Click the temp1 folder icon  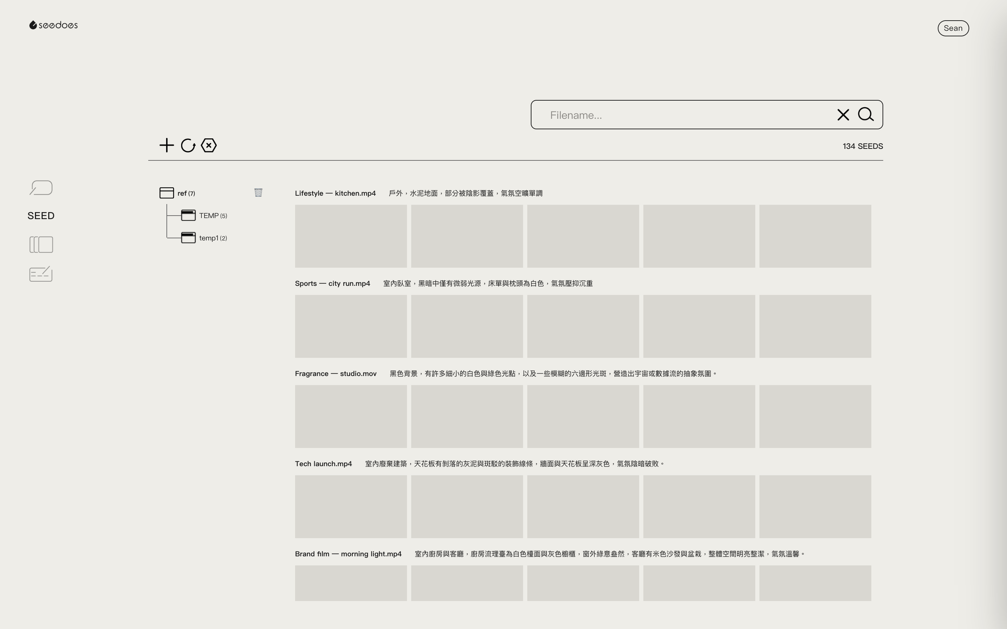(x=188, y=238)
